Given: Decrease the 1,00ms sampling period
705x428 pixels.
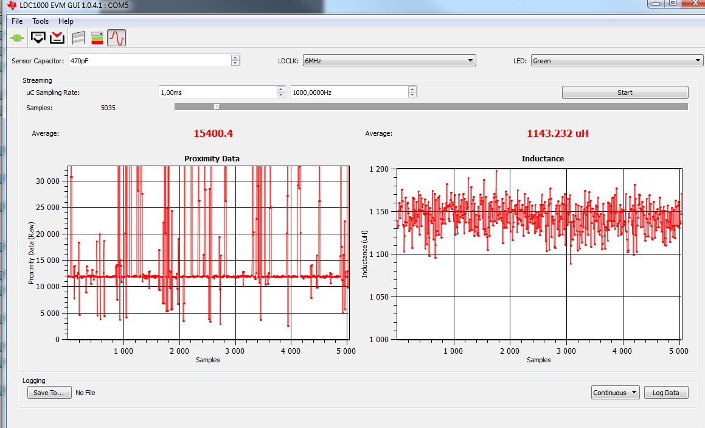Looking at the screenshot, I should 281,95.
